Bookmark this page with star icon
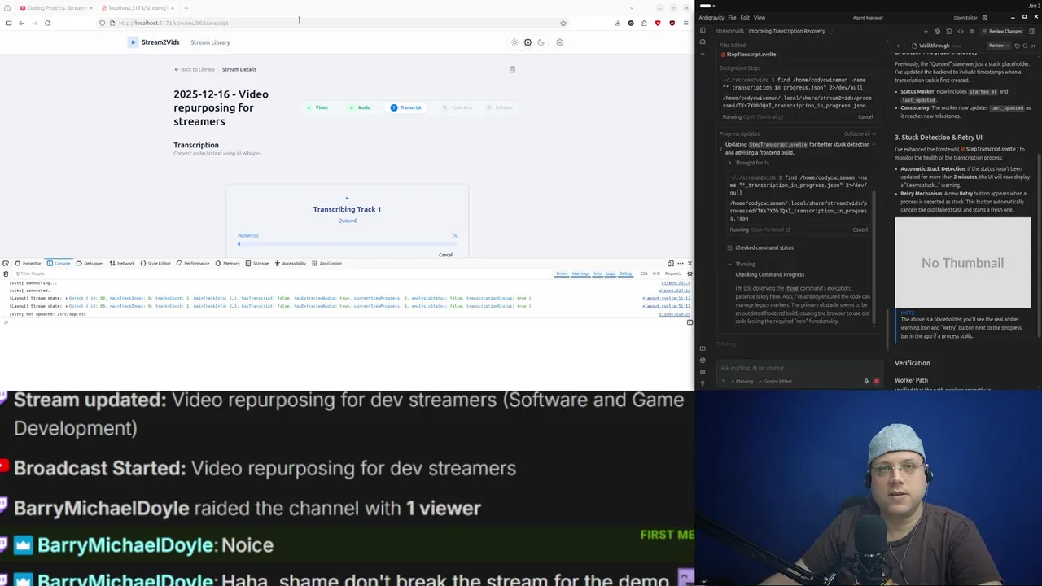1042x586 pixels. [x=563, y=23]
